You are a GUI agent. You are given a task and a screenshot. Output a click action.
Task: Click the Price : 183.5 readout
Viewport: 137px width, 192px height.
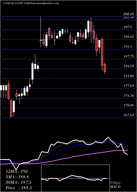coord(19,188)
